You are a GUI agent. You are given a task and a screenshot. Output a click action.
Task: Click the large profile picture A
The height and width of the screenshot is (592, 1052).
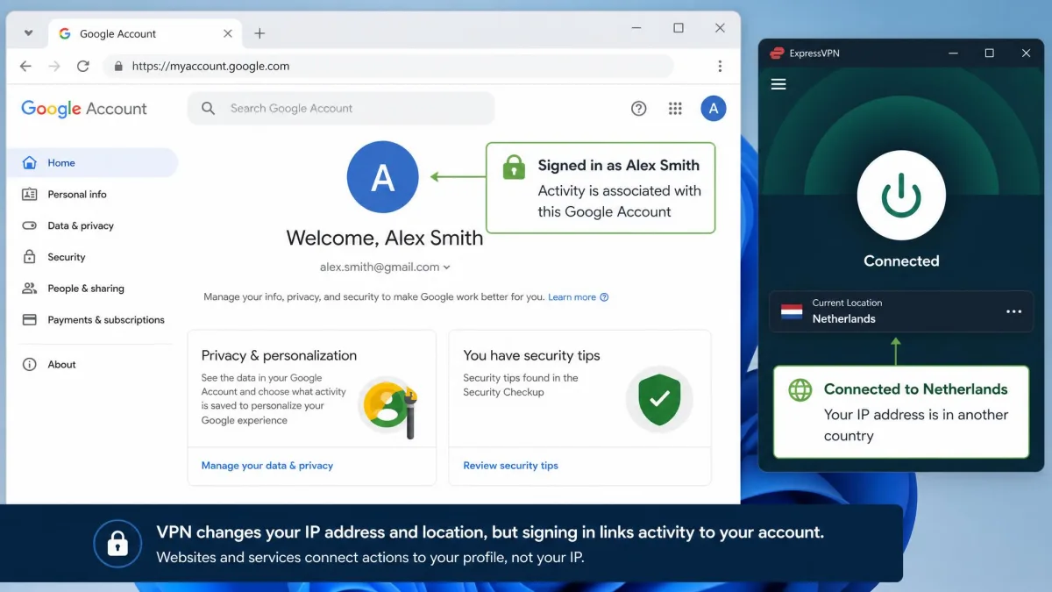[x=383, y=177]
